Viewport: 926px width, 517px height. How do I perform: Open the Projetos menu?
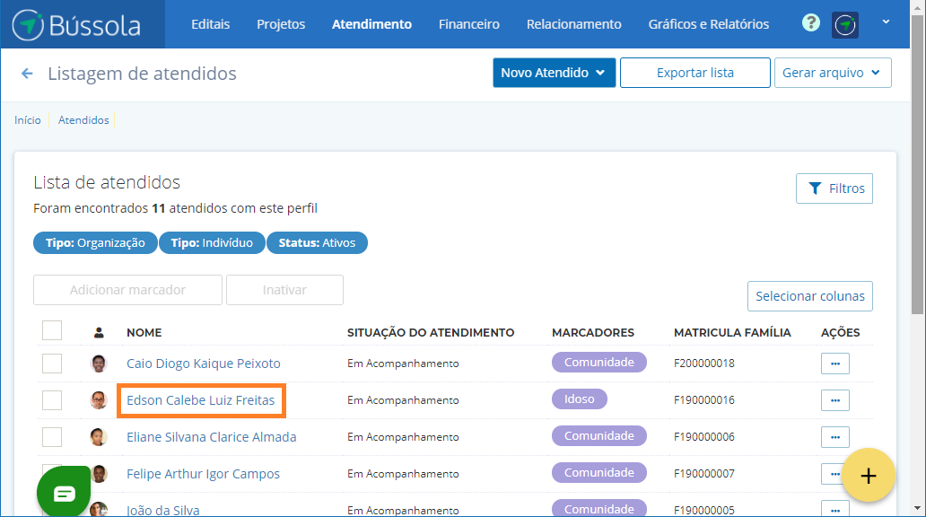pos(281,24)
